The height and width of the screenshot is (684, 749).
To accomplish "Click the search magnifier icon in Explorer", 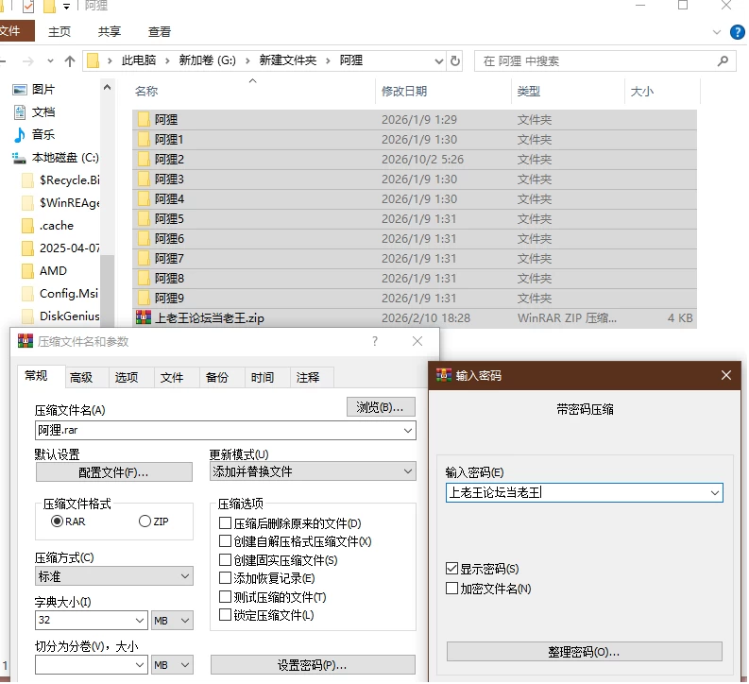I will (723, 60).
